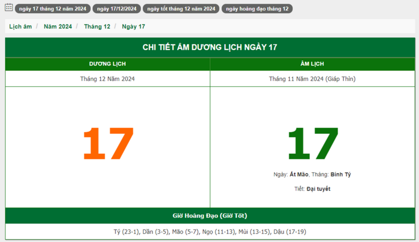Click the 'ÂM LỊCH' column header
This screenshot has height=242, width=419.
pos(312,64)
